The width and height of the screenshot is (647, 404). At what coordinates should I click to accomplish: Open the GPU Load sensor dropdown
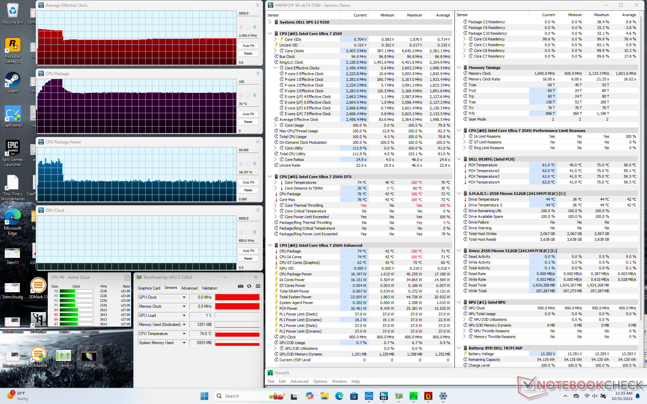point(184,315)
